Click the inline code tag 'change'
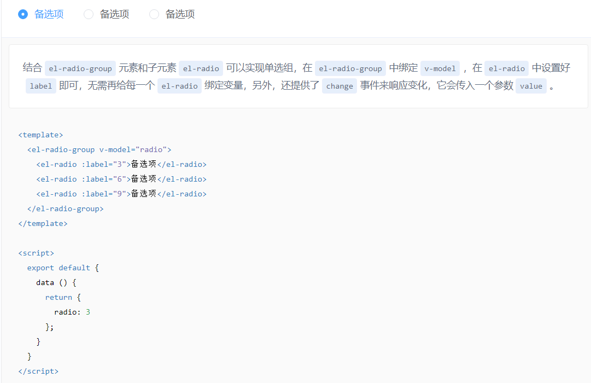The height and width of the screenshot is (383, 591). click(x=339, y=86)
